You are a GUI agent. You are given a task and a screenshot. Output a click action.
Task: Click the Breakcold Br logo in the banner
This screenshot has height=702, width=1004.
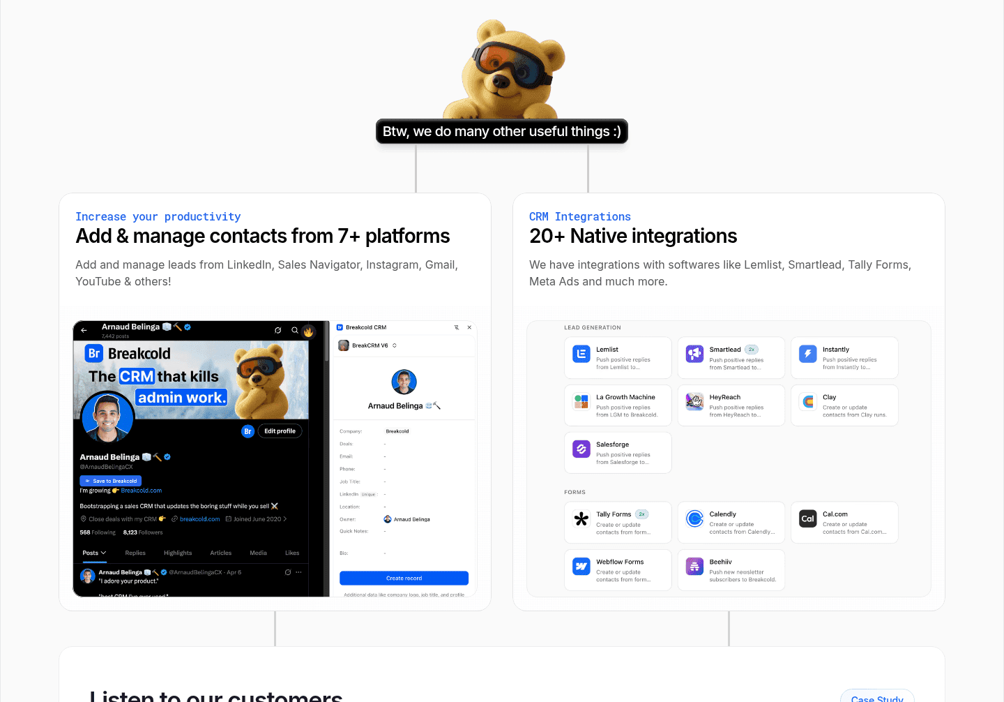(94, 353)
